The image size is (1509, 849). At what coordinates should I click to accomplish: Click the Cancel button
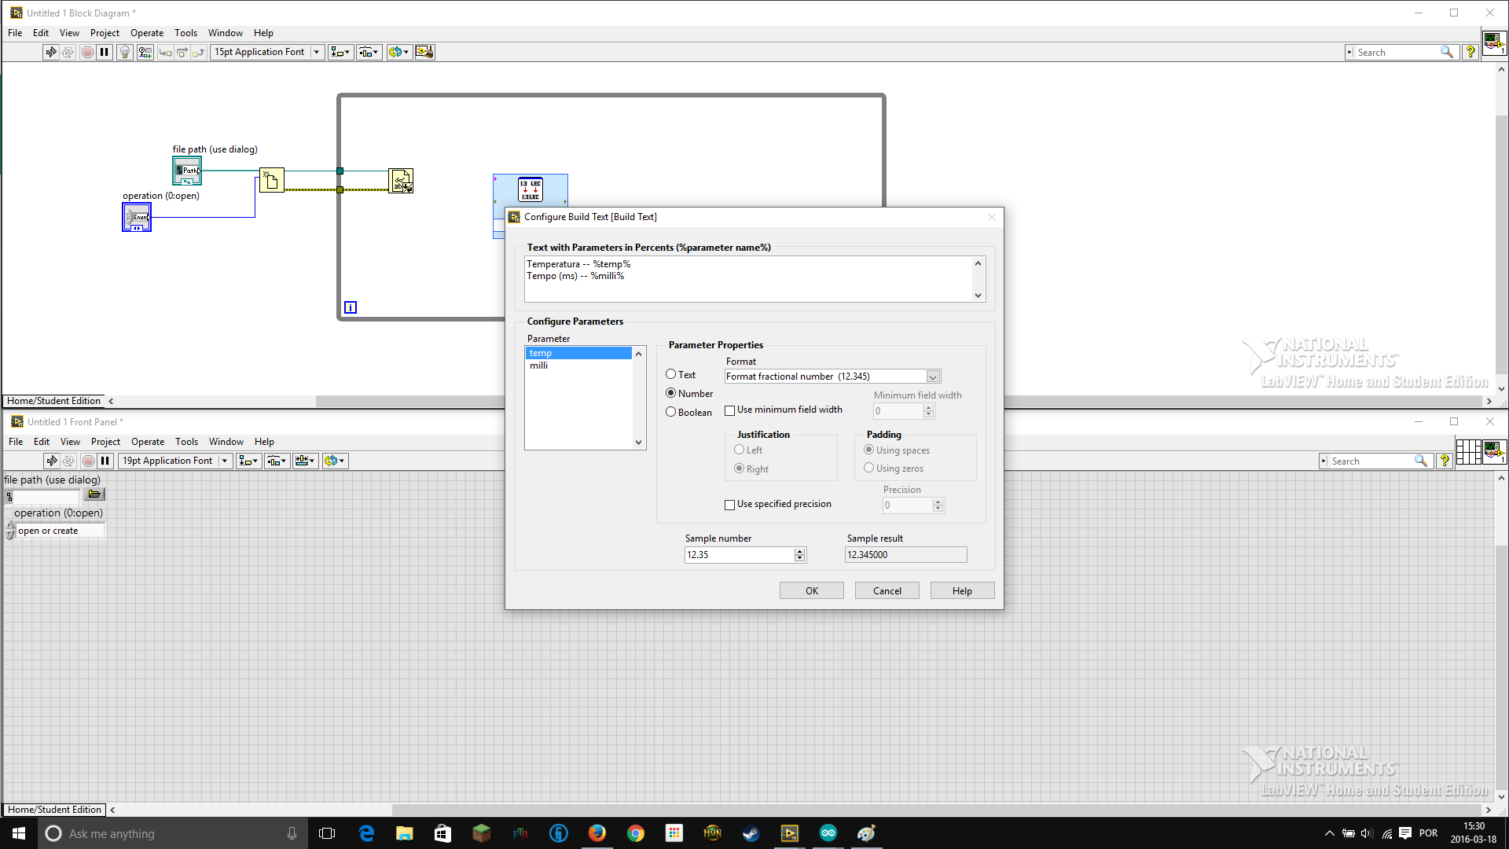[887, 591]
